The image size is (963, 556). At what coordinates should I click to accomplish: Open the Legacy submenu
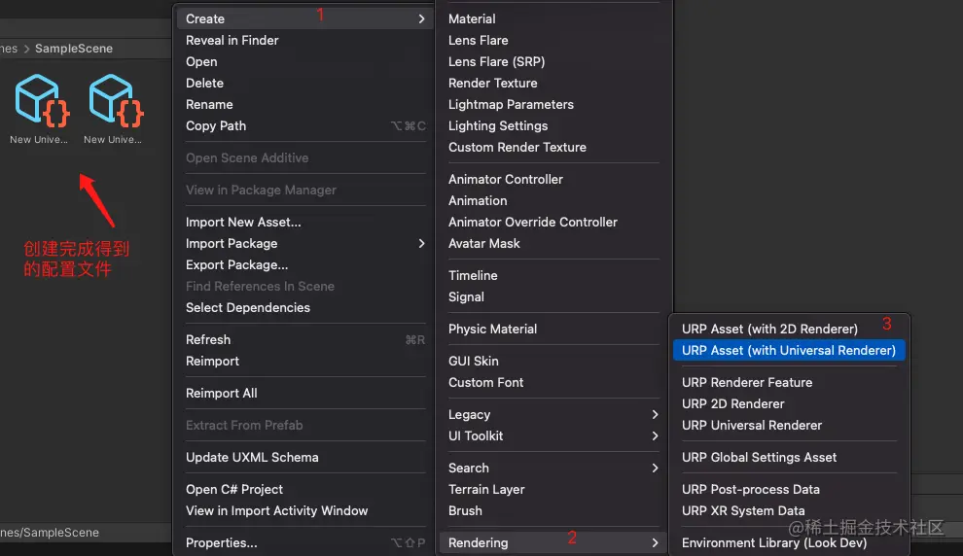point(553,415)
